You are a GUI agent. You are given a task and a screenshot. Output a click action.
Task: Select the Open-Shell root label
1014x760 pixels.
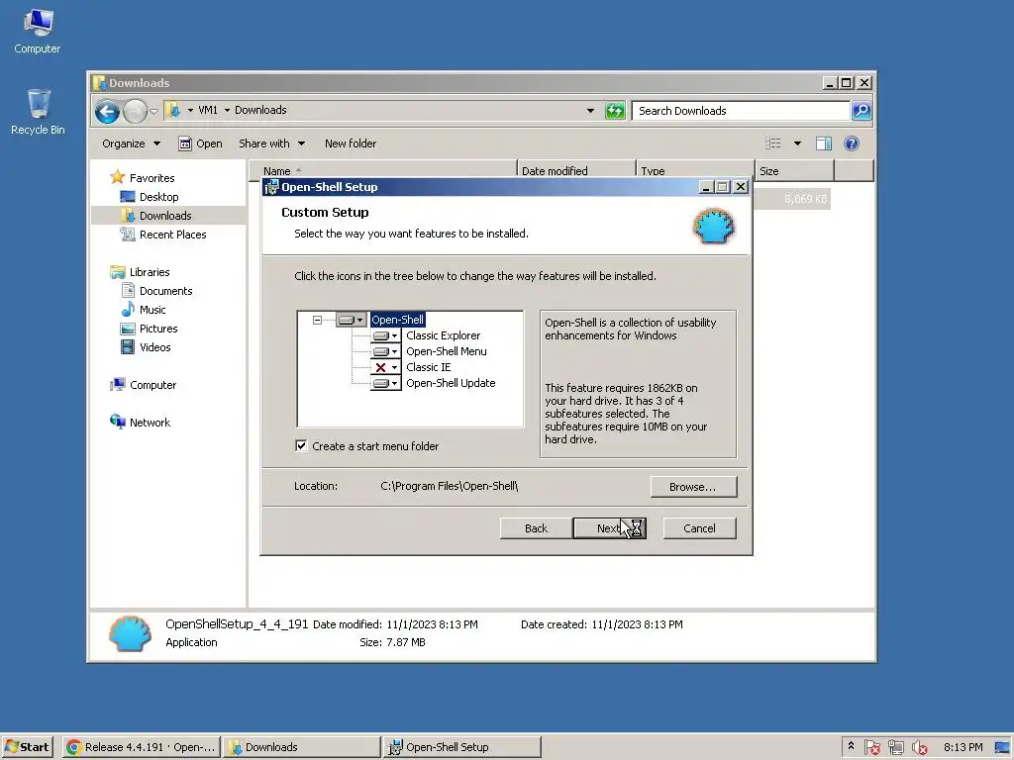tap(398, 320)
